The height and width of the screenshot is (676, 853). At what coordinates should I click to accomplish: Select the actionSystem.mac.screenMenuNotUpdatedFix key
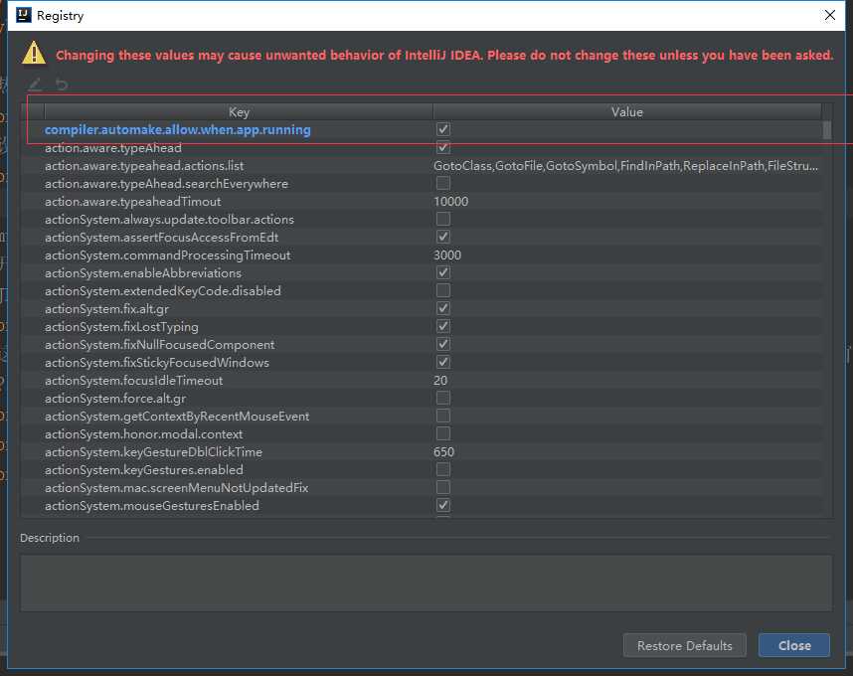tap(176, 488)
